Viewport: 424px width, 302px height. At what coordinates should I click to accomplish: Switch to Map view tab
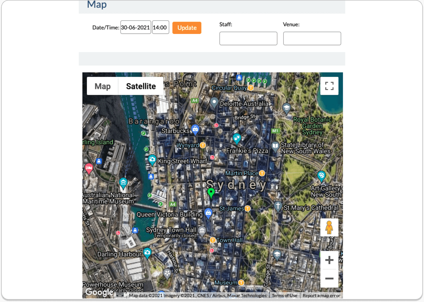[x=102, y=86]
